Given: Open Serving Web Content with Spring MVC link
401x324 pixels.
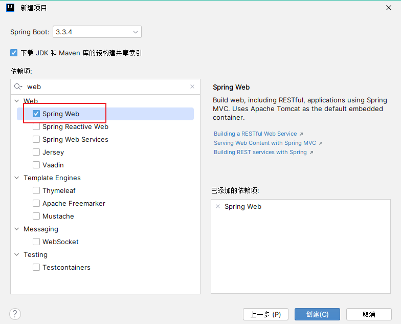Looking at the screenshot, I should [265, 143].
